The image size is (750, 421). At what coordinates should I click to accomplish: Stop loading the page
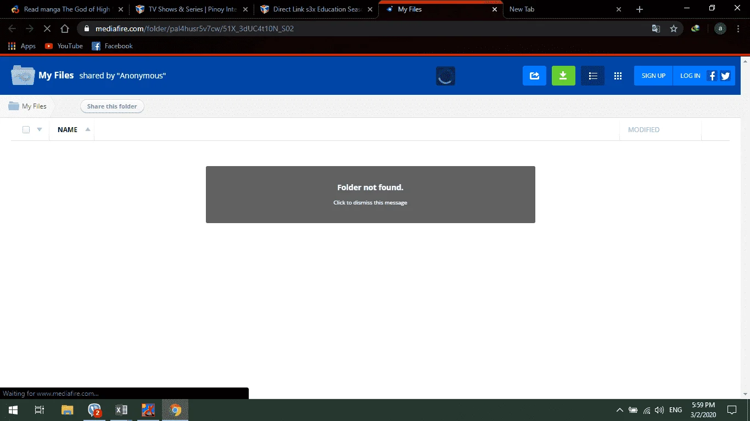tap(47, 29)
